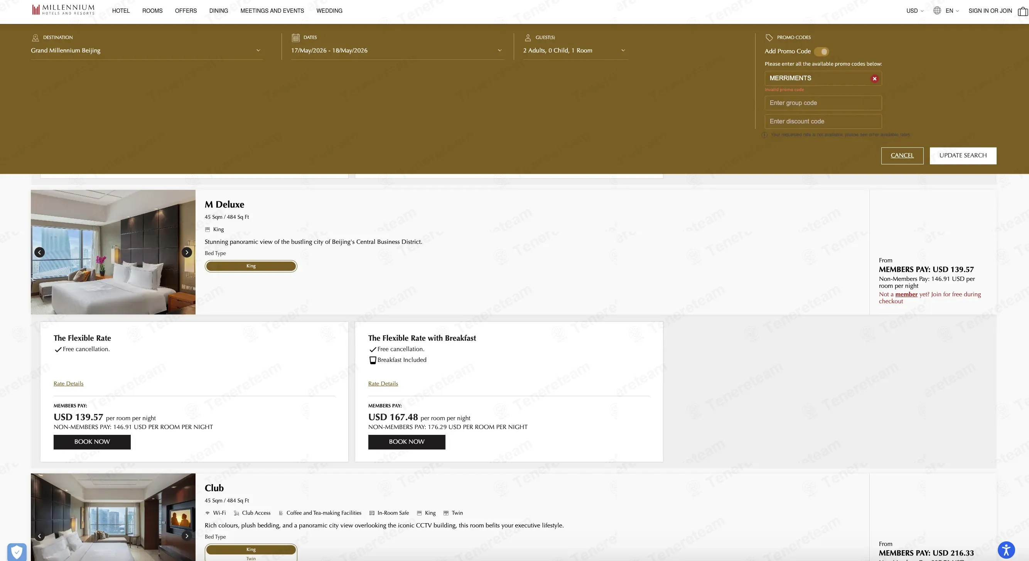This screenshot has height=561, width=1029.
Task: Book the Flexible Rate room
Action: 92,442
